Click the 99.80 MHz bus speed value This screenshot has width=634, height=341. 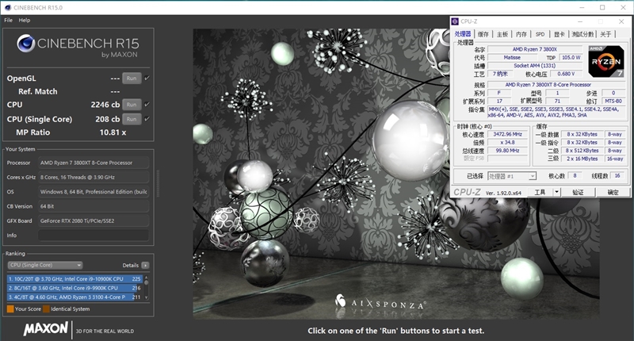(x=507, y=151)
